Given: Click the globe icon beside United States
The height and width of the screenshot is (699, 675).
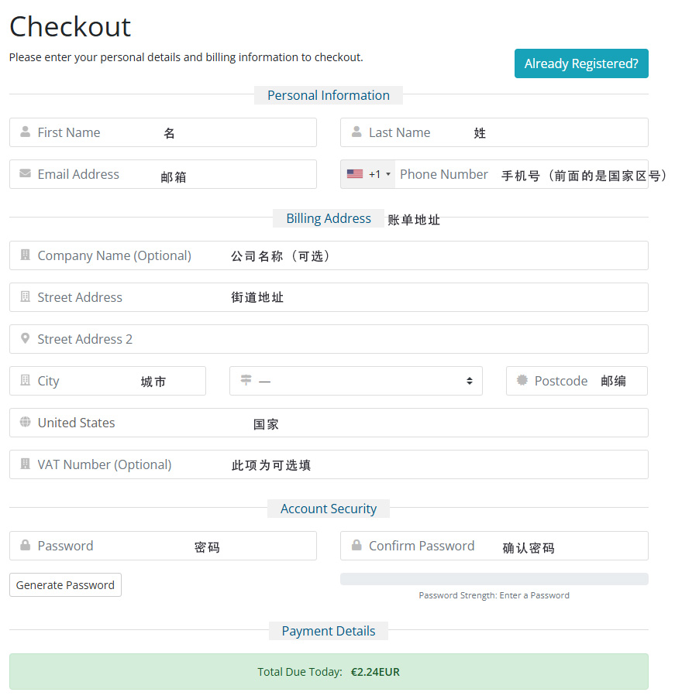Looking at the screenshot, I should (26, 423).
